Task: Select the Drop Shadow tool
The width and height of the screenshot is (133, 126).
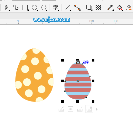Action: point(89,8)
